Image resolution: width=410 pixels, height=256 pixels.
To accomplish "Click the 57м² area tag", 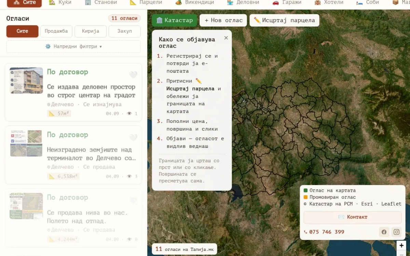I will (x=59, y=114).
